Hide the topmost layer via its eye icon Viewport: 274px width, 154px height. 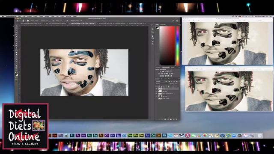coord(156,89)
